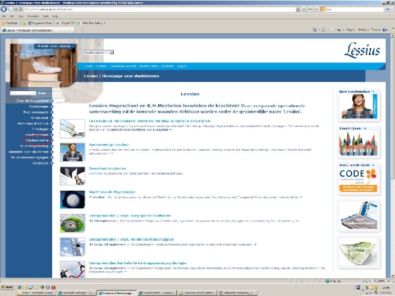
Task: Click Nacht van de Psychologie headline
Action: 112,192
